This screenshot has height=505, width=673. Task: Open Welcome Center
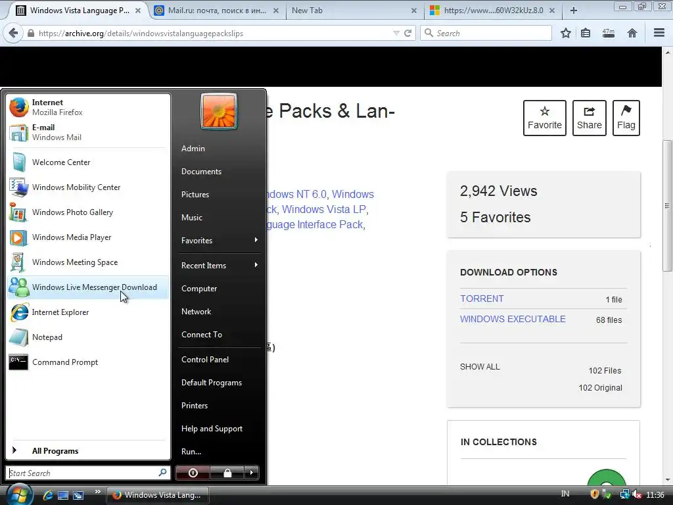88,162
